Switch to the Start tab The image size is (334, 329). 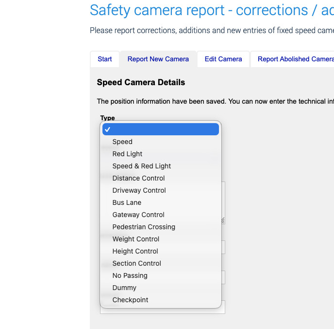pyautogui.click(x=105, y=59)
